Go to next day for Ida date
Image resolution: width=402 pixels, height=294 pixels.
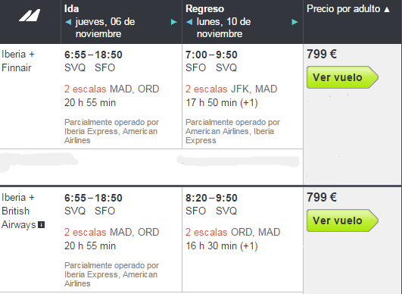click(174, 22)
